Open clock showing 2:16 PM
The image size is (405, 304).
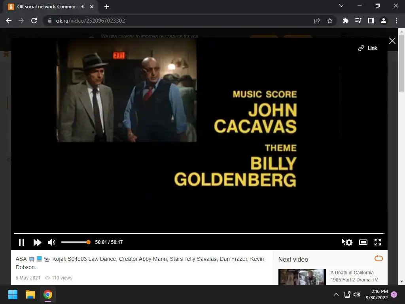click(377, 294)
